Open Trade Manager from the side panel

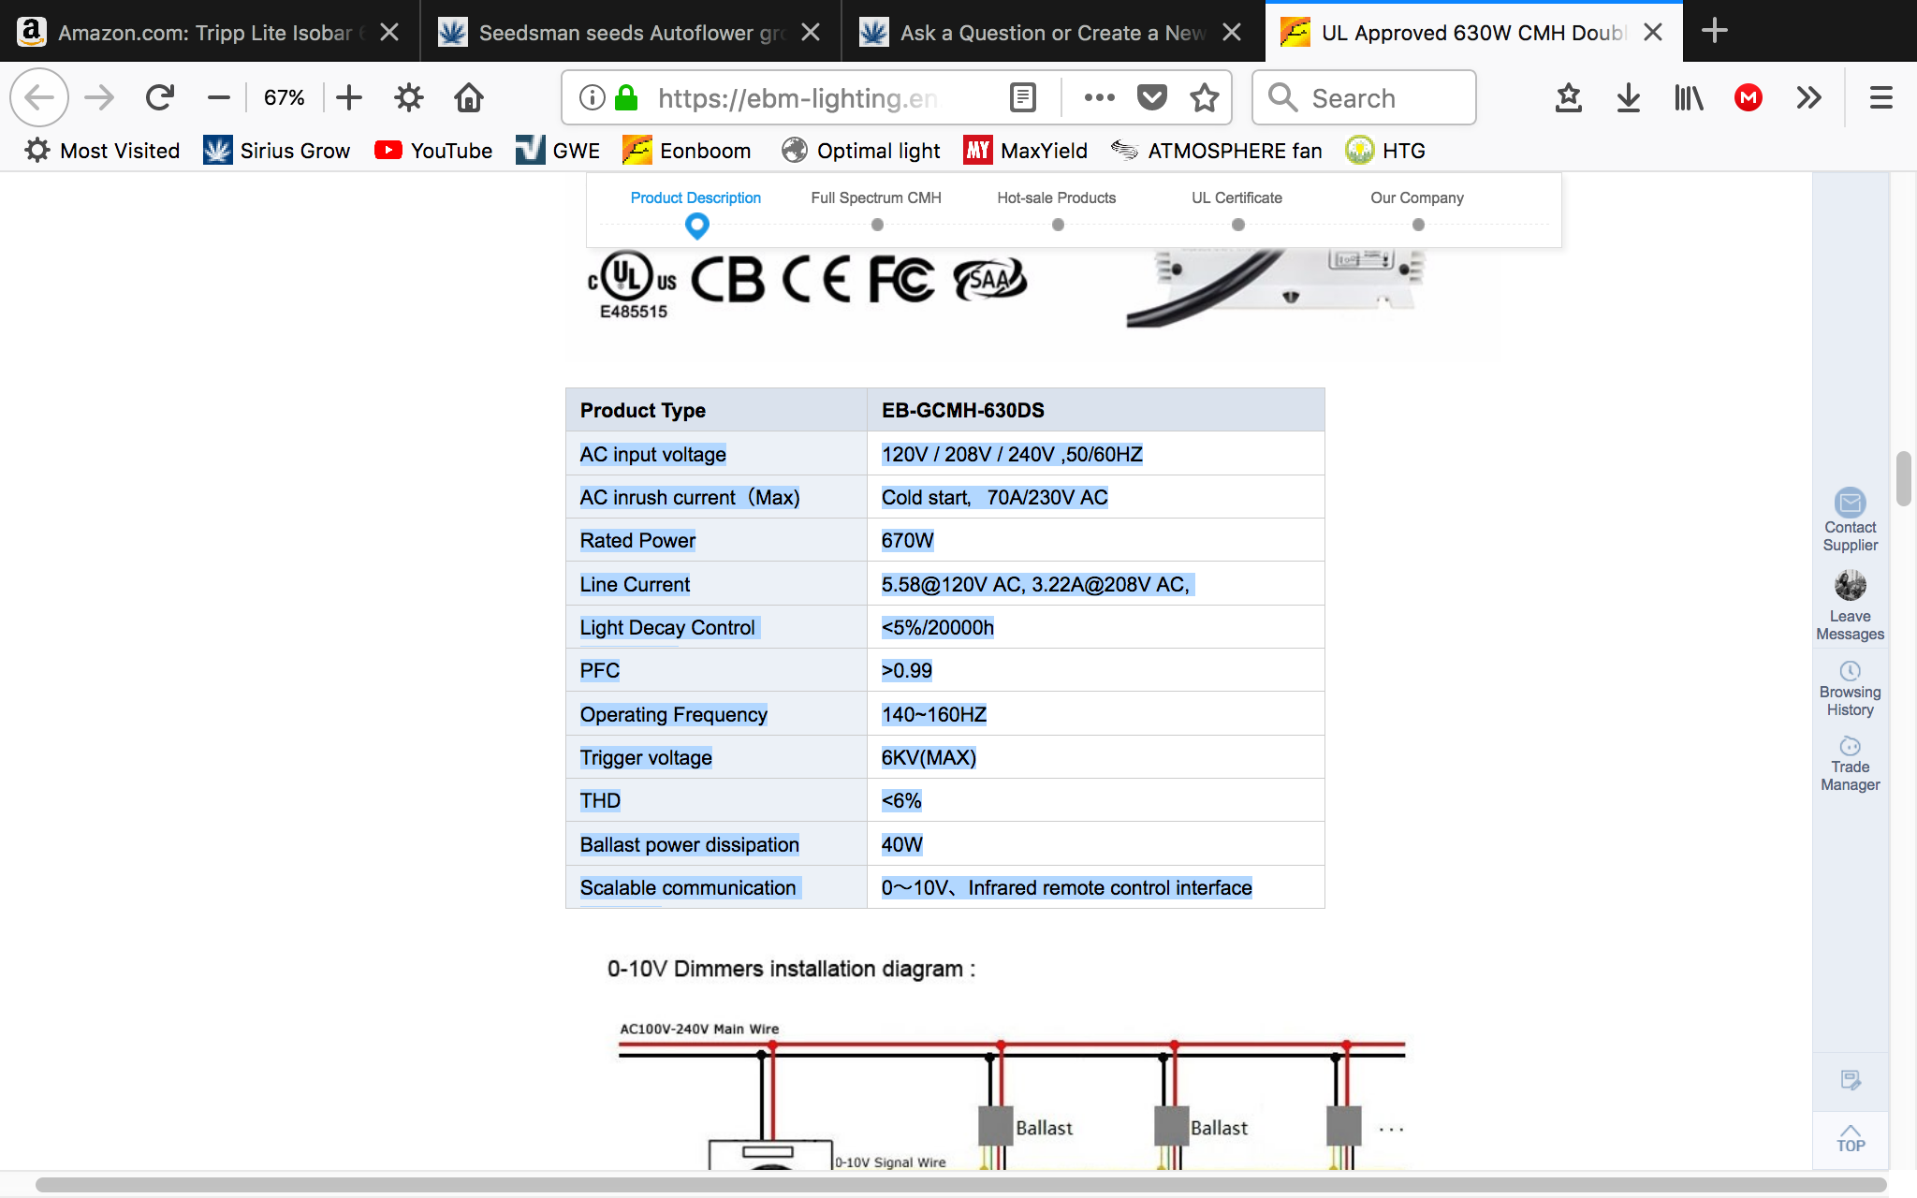click(1850, 765)
